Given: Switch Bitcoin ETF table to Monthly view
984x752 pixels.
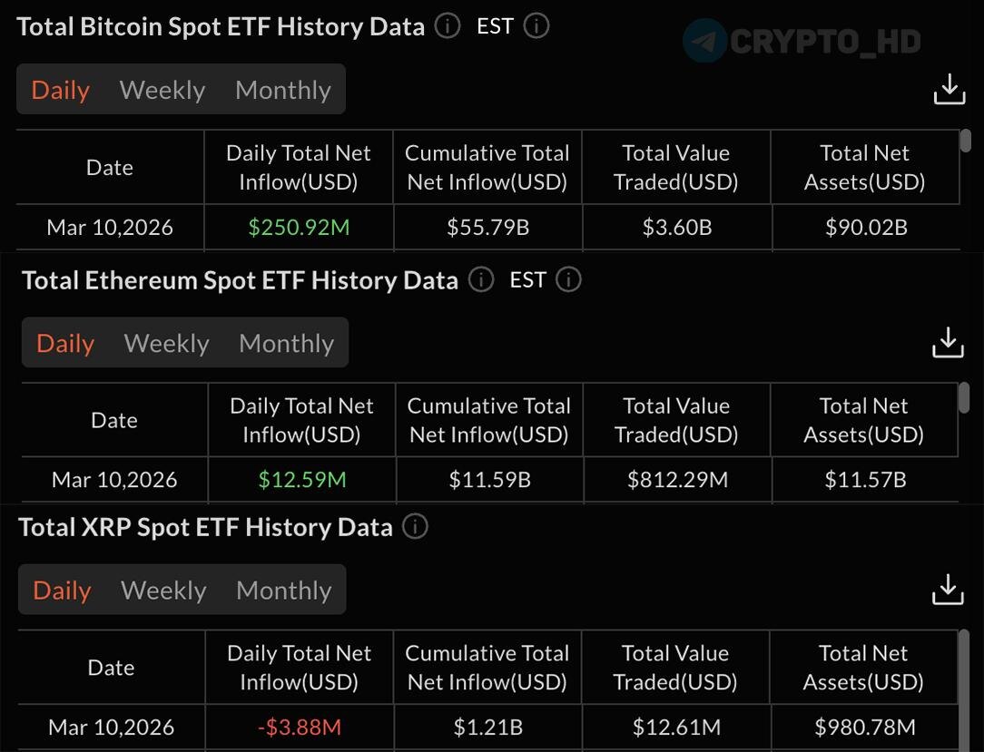Looking at the screenshot, I should [283, 90].
